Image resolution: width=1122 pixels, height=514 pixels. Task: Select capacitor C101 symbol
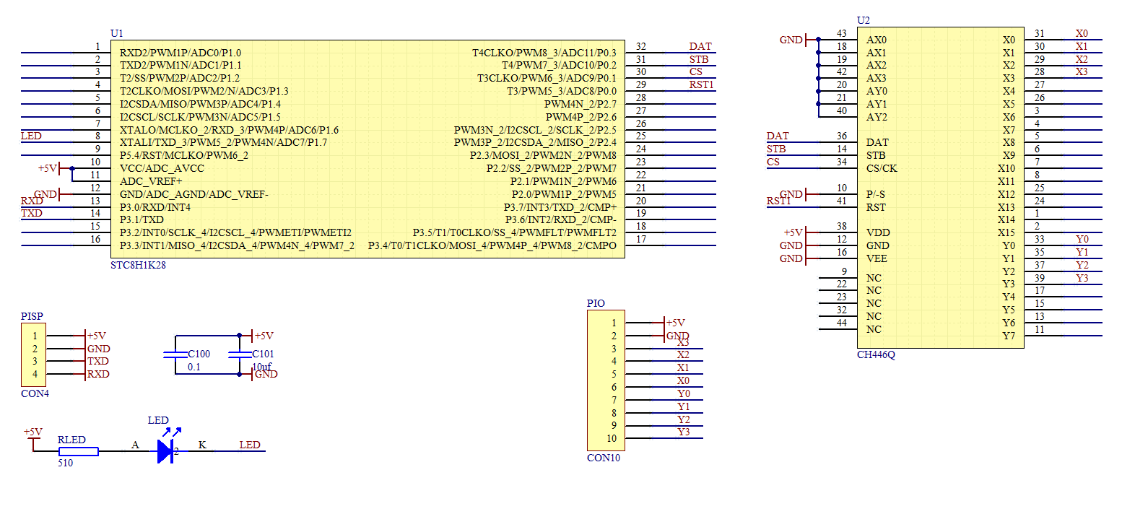[240, 354]
